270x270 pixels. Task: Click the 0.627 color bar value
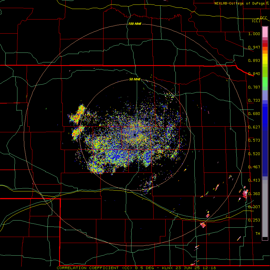click(x=254, y=127)
